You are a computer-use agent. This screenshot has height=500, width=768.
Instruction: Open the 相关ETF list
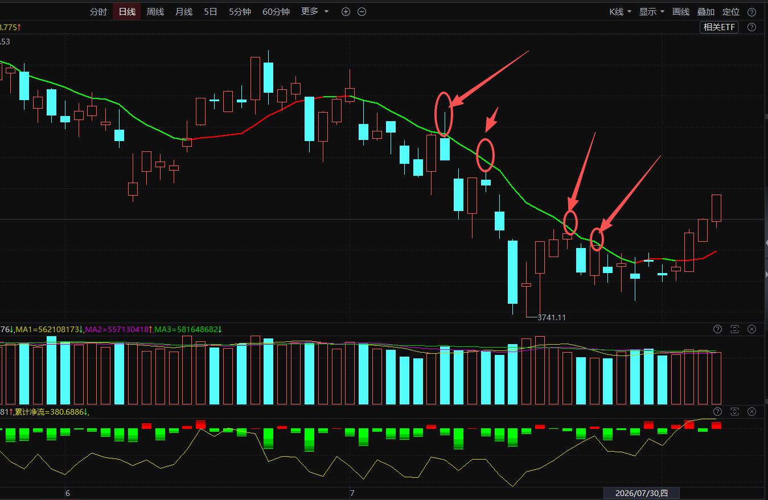[x=720, y=27]
